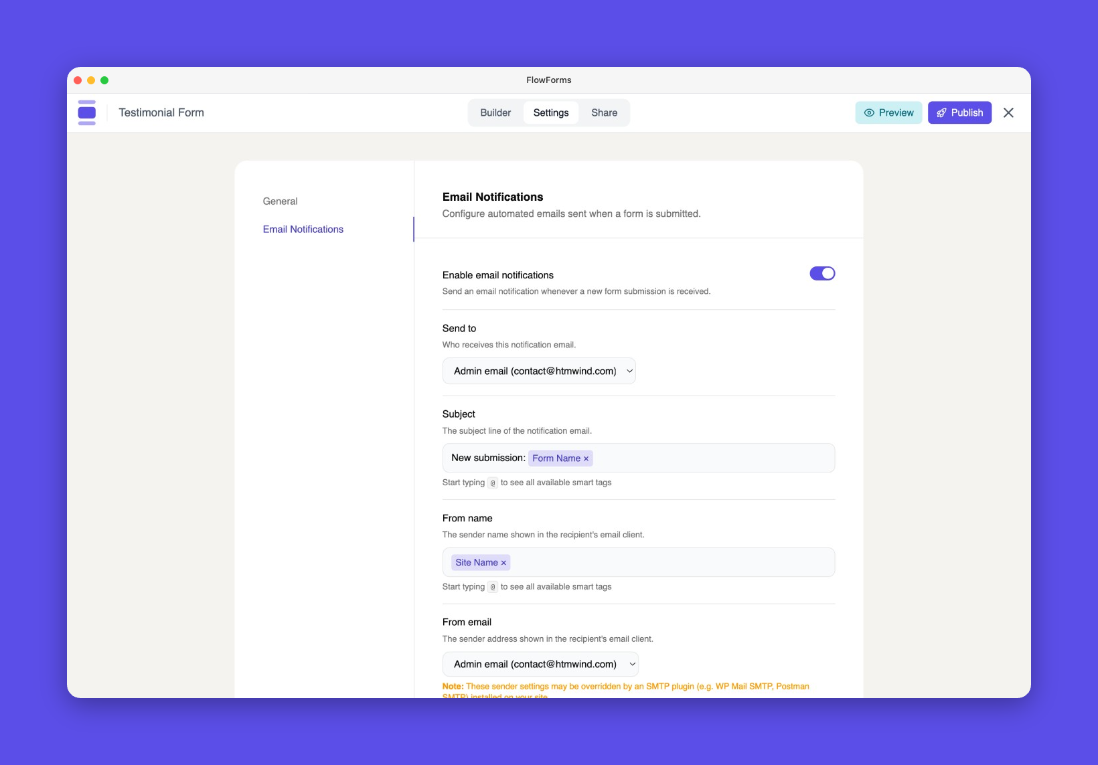The width and height of the screenshot is (1098, 765).
Task: Switch to the Builder tab
Action: 495,112
